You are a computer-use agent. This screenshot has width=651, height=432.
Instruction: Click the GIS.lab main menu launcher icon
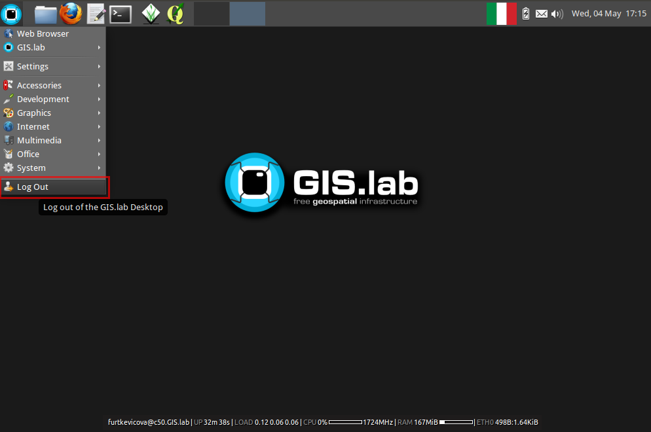tap(11, 14)
